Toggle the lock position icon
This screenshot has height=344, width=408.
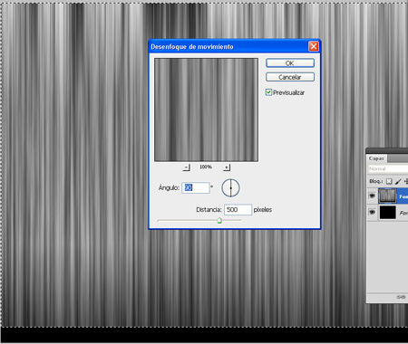(x=406, y=181)
